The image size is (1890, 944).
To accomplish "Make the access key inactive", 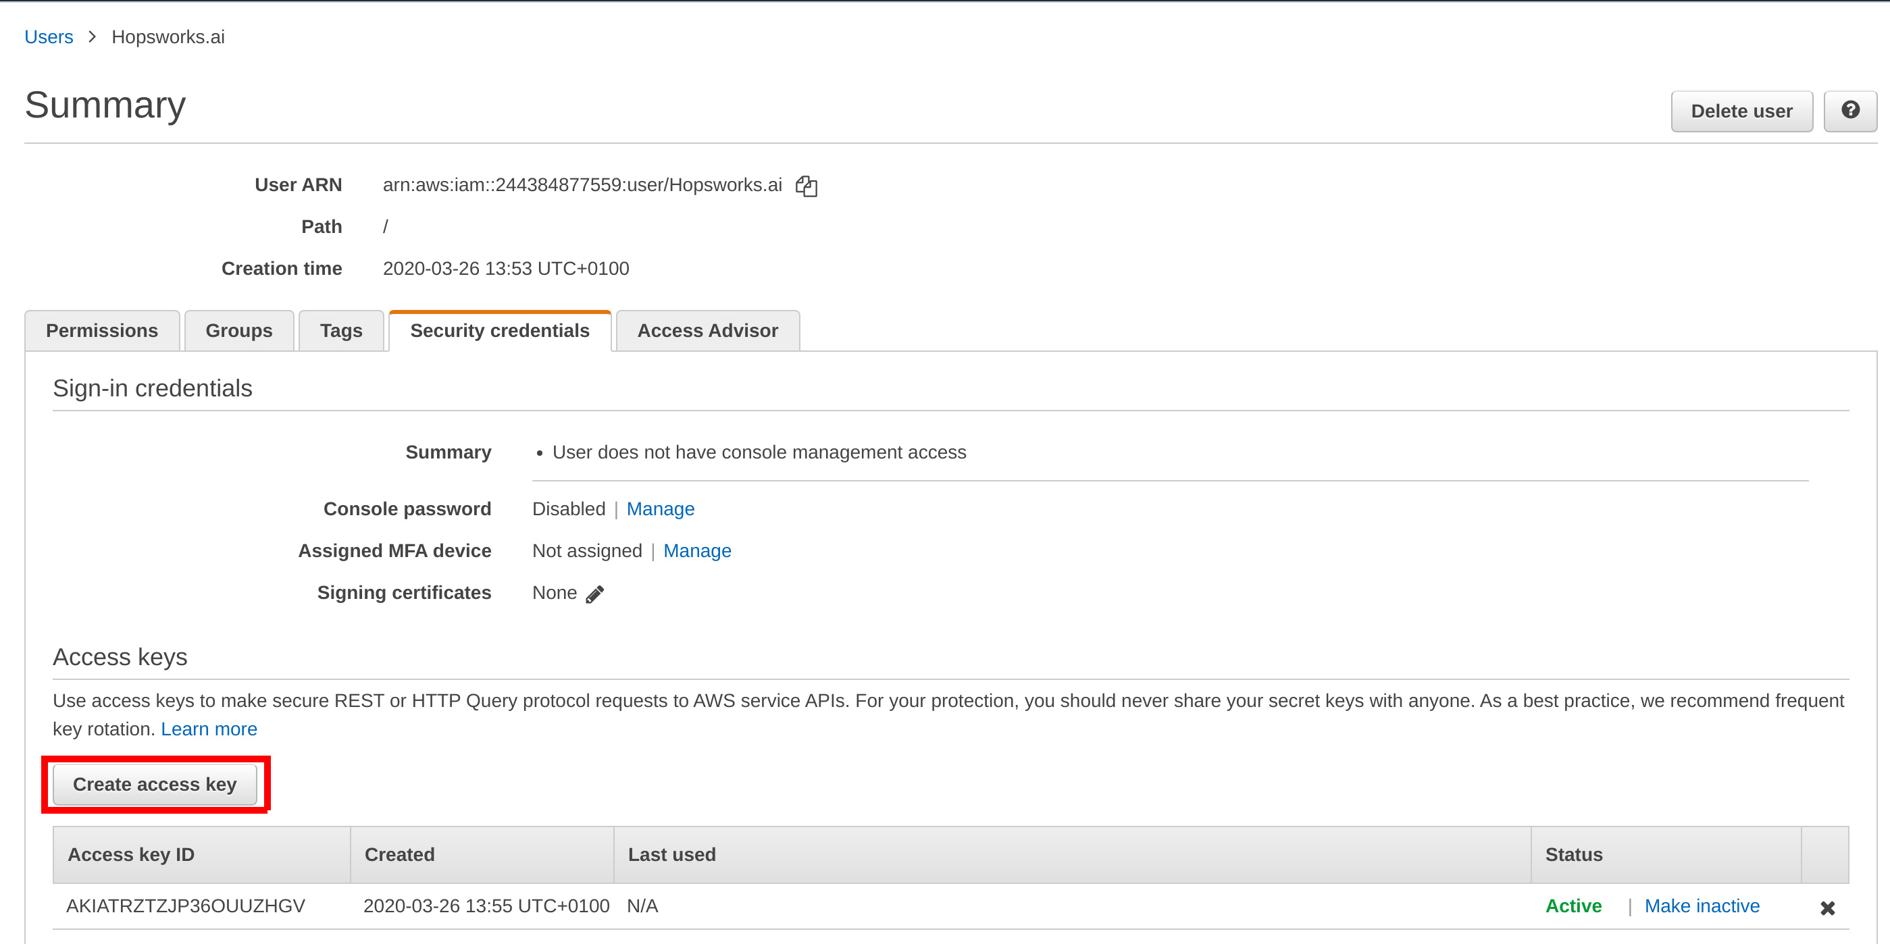I will coord(1702,906).
